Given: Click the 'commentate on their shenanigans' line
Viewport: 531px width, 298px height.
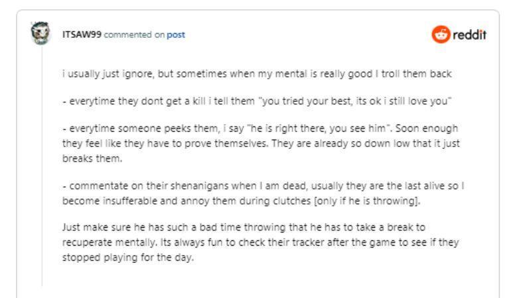Looking at the screenshot, I should (x=263, y=186).
